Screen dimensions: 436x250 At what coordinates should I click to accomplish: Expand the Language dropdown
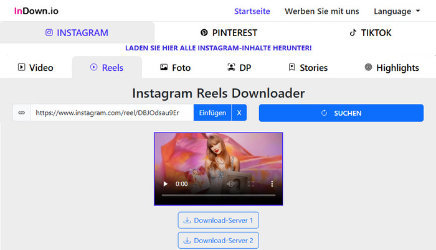point(397,11)
